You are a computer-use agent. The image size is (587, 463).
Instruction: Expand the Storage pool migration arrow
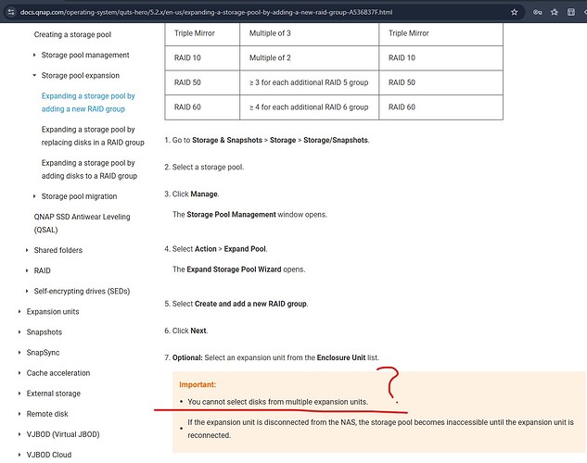(34, 196)
